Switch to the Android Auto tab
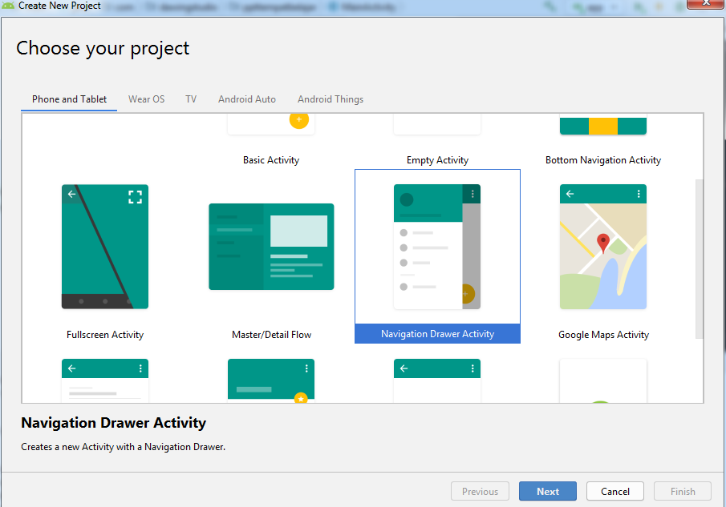Image resolution: width=726 pixels, height=507 pixels. pos(246,99)
